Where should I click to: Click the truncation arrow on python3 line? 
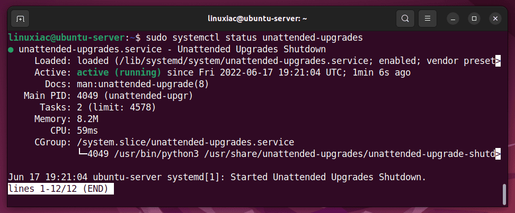[498, 154]
